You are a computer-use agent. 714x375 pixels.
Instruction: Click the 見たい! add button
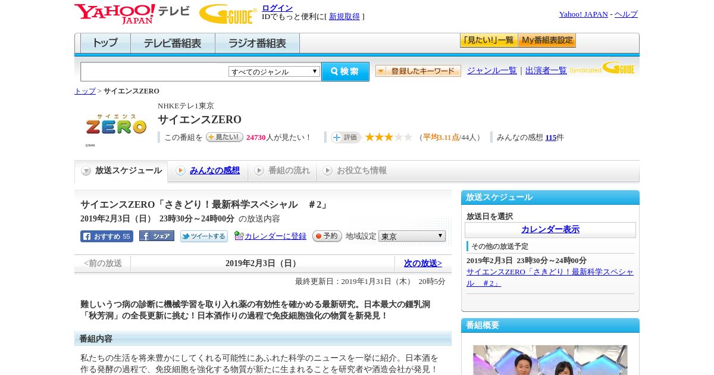(x=224, y=137)
